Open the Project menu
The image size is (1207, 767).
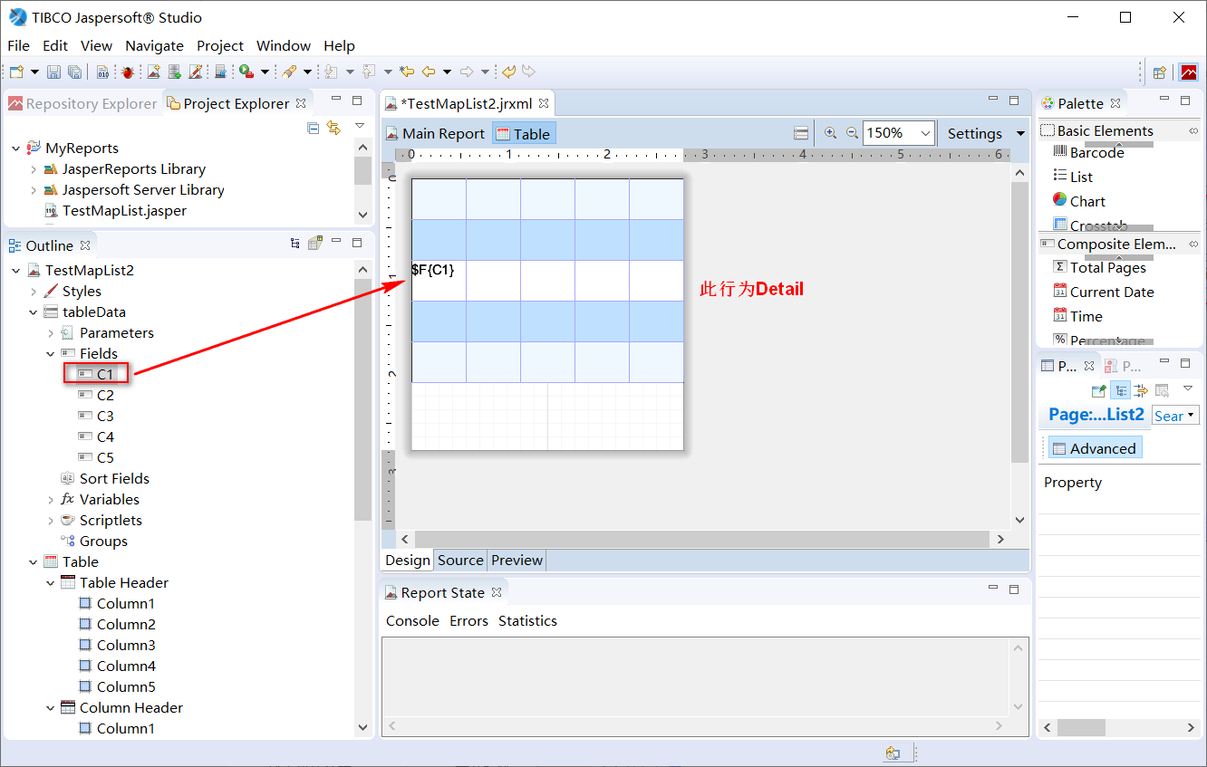click(x=220, y=45)
